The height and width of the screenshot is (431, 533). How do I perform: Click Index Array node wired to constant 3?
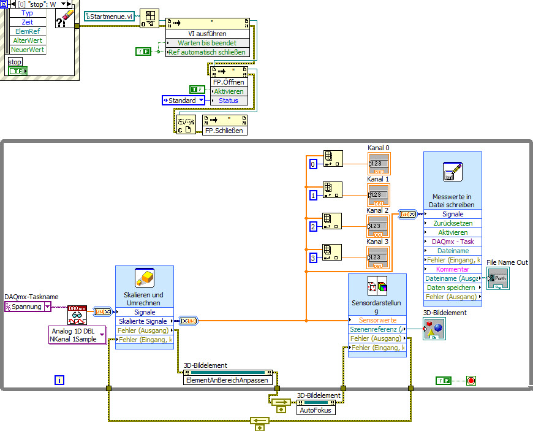(332, 253)
